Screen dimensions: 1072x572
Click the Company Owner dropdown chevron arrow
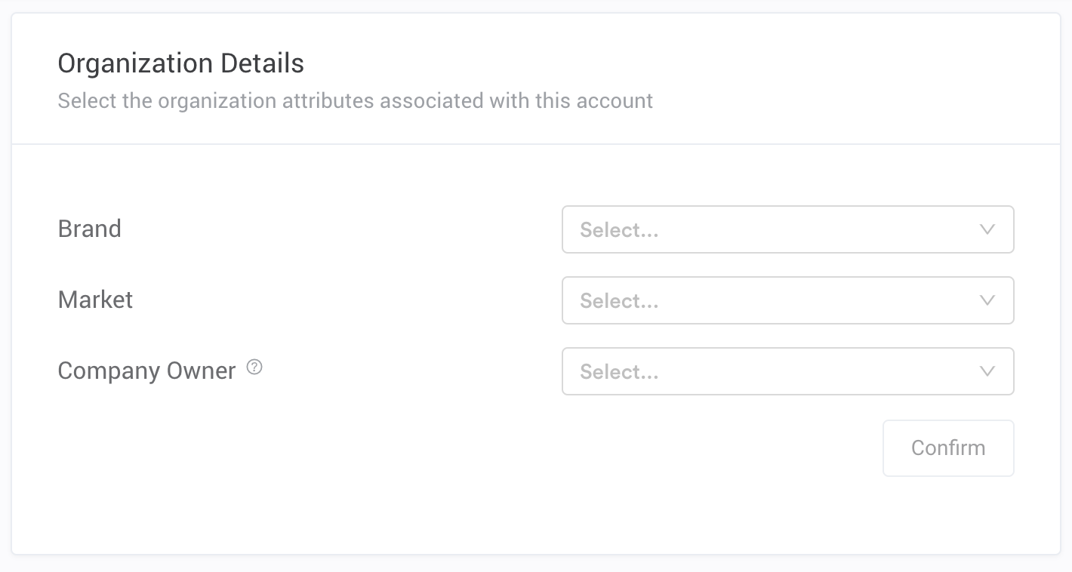987,371
